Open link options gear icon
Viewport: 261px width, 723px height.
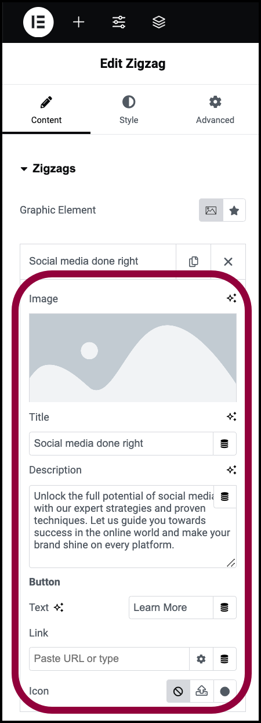(x=201, y=659)
